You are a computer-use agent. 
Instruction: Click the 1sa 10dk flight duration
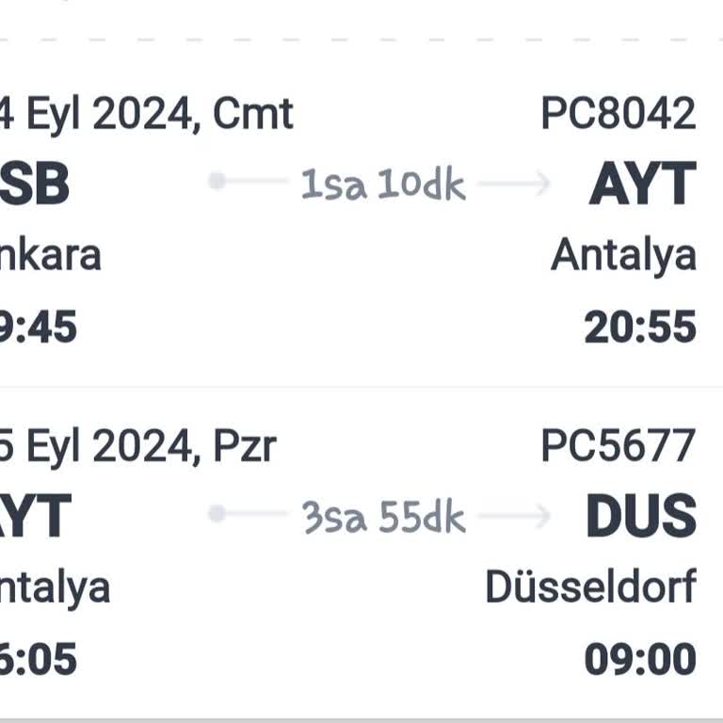coord(383,185)
